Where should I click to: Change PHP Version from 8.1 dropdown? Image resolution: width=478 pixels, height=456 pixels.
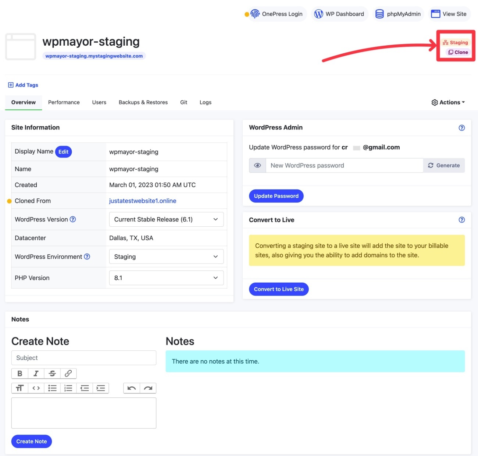(166, 278)
